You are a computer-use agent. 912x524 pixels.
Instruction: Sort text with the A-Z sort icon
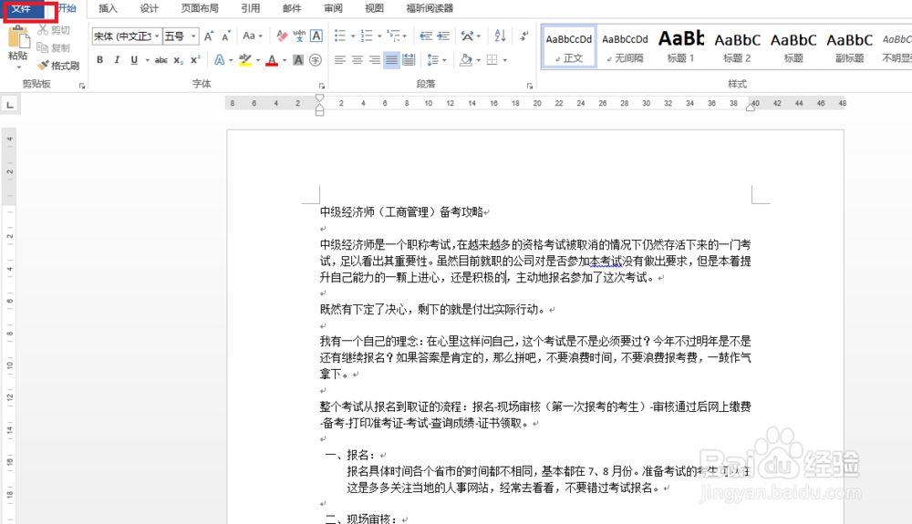(500, 36)
